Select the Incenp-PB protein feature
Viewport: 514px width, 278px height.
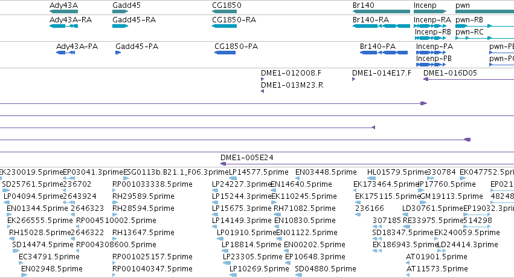[x=431, y=65]
